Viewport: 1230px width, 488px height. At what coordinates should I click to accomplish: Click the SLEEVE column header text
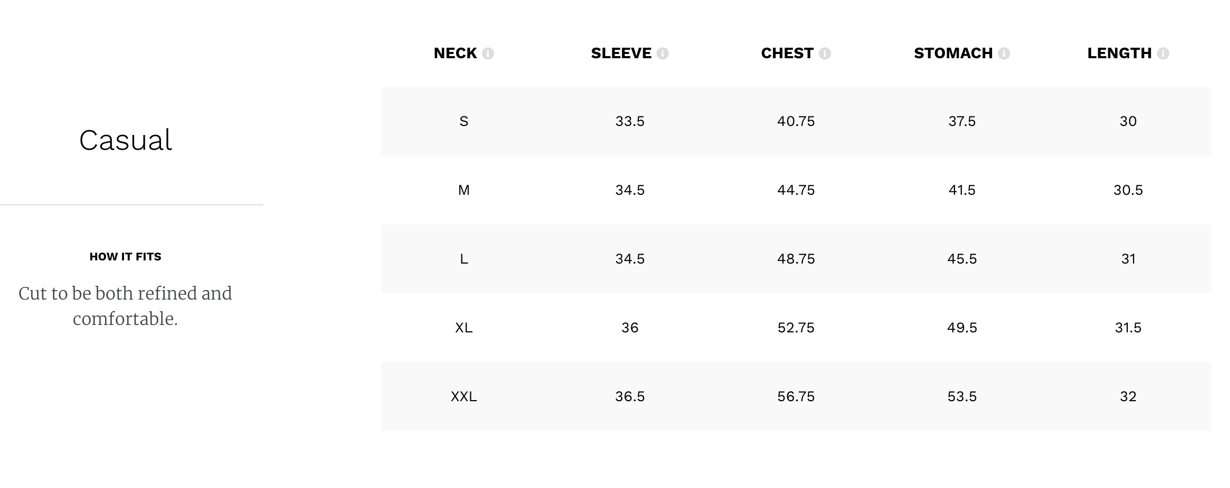621,53
